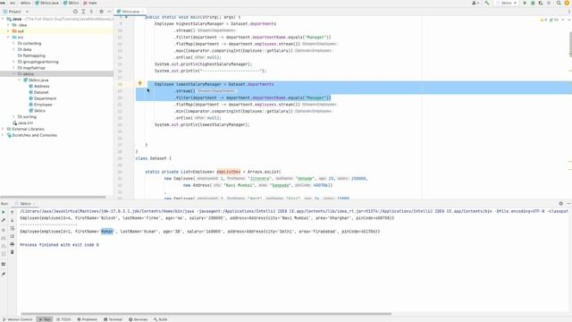Open the Terminal tool window
The width and height of the screenshot is (572, 322).
114,319
